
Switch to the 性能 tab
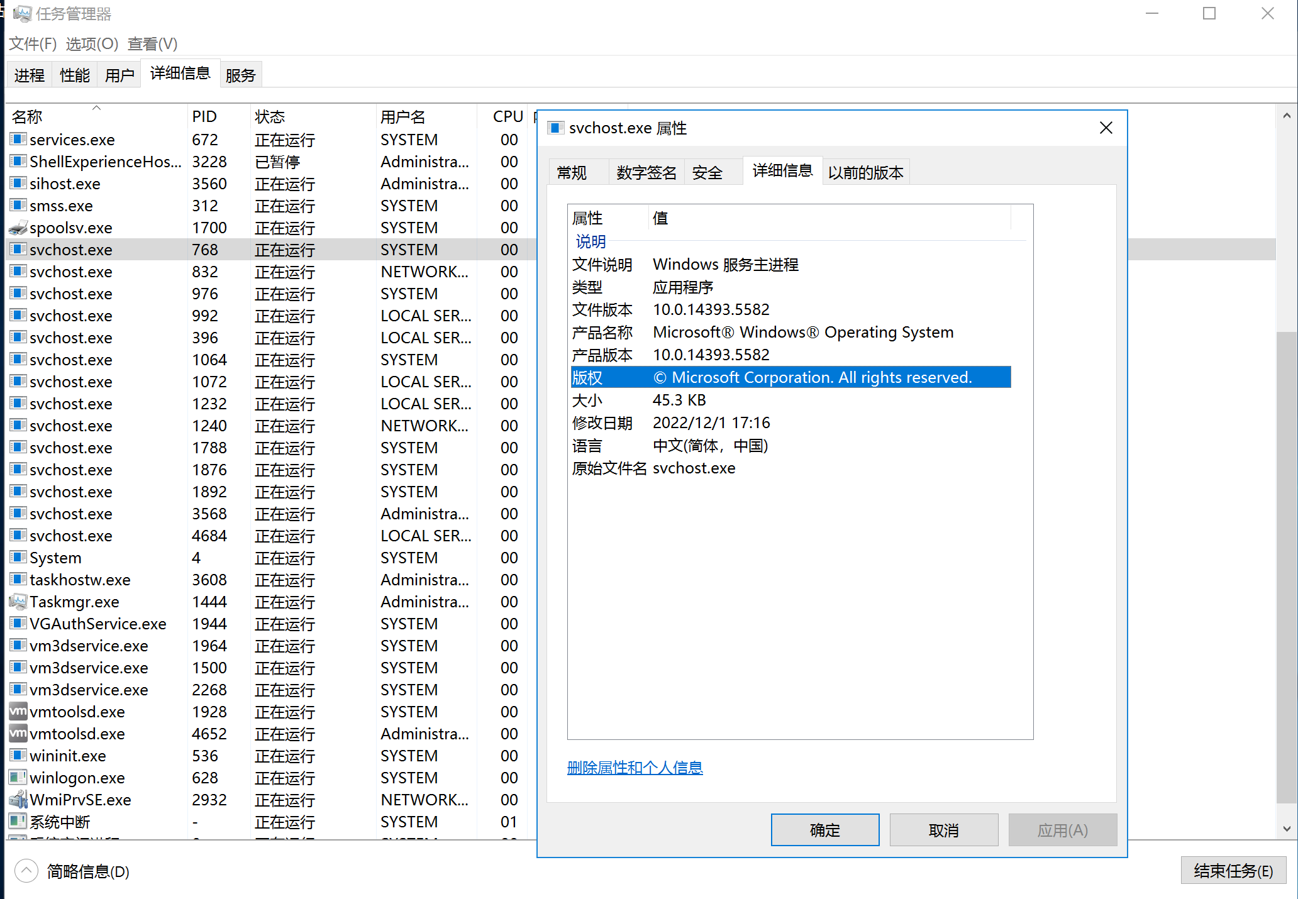pos(75,75)
